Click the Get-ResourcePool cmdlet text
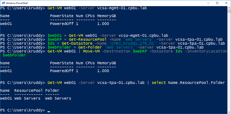 tap(87, 40)
